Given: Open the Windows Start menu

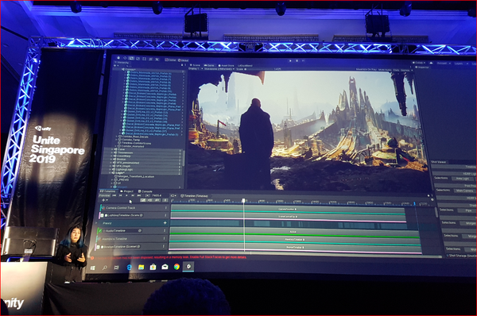Looking at the screenshot, I should pyautogui.click(x=93, y=268).
